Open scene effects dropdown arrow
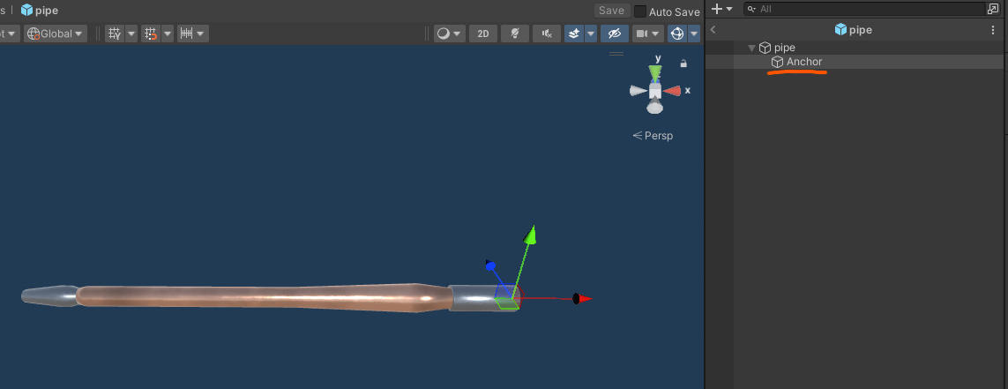1008x389 pixels. click(591, 34)
